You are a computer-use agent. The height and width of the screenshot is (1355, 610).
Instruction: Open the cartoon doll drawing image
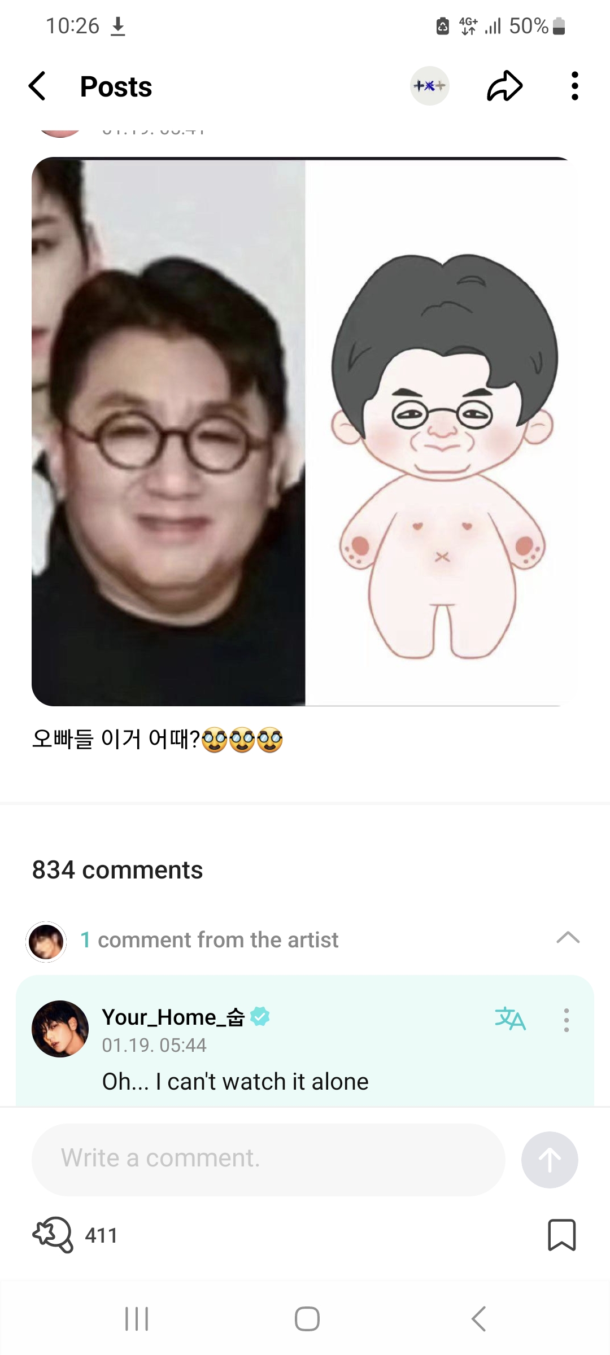click(x=442, y=432)
